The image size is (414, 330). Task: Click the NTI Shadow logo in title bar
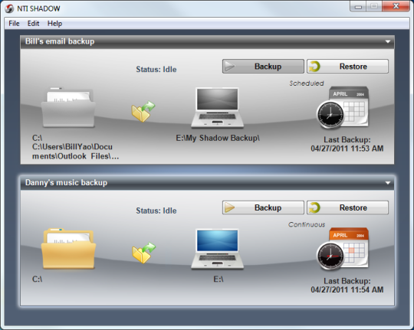tap(9, 8)
